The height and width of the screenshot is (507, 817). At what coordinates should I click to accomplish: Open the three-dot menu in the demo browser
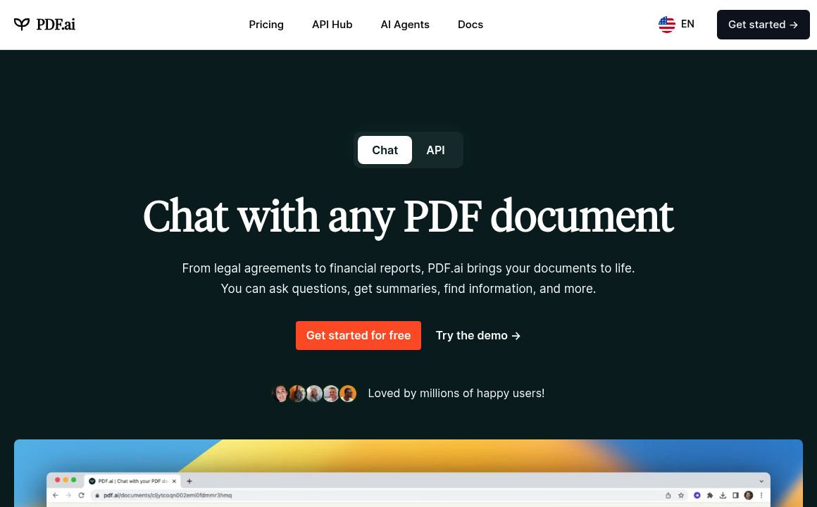761,495
